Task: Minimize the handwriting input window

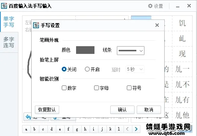Action: point(178,6)
